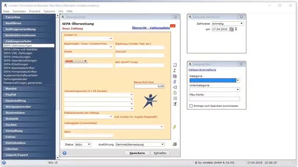Open the IBAN type selector dropdown
Viewport: 298px width, 167px height.
[x=85, y=61]
